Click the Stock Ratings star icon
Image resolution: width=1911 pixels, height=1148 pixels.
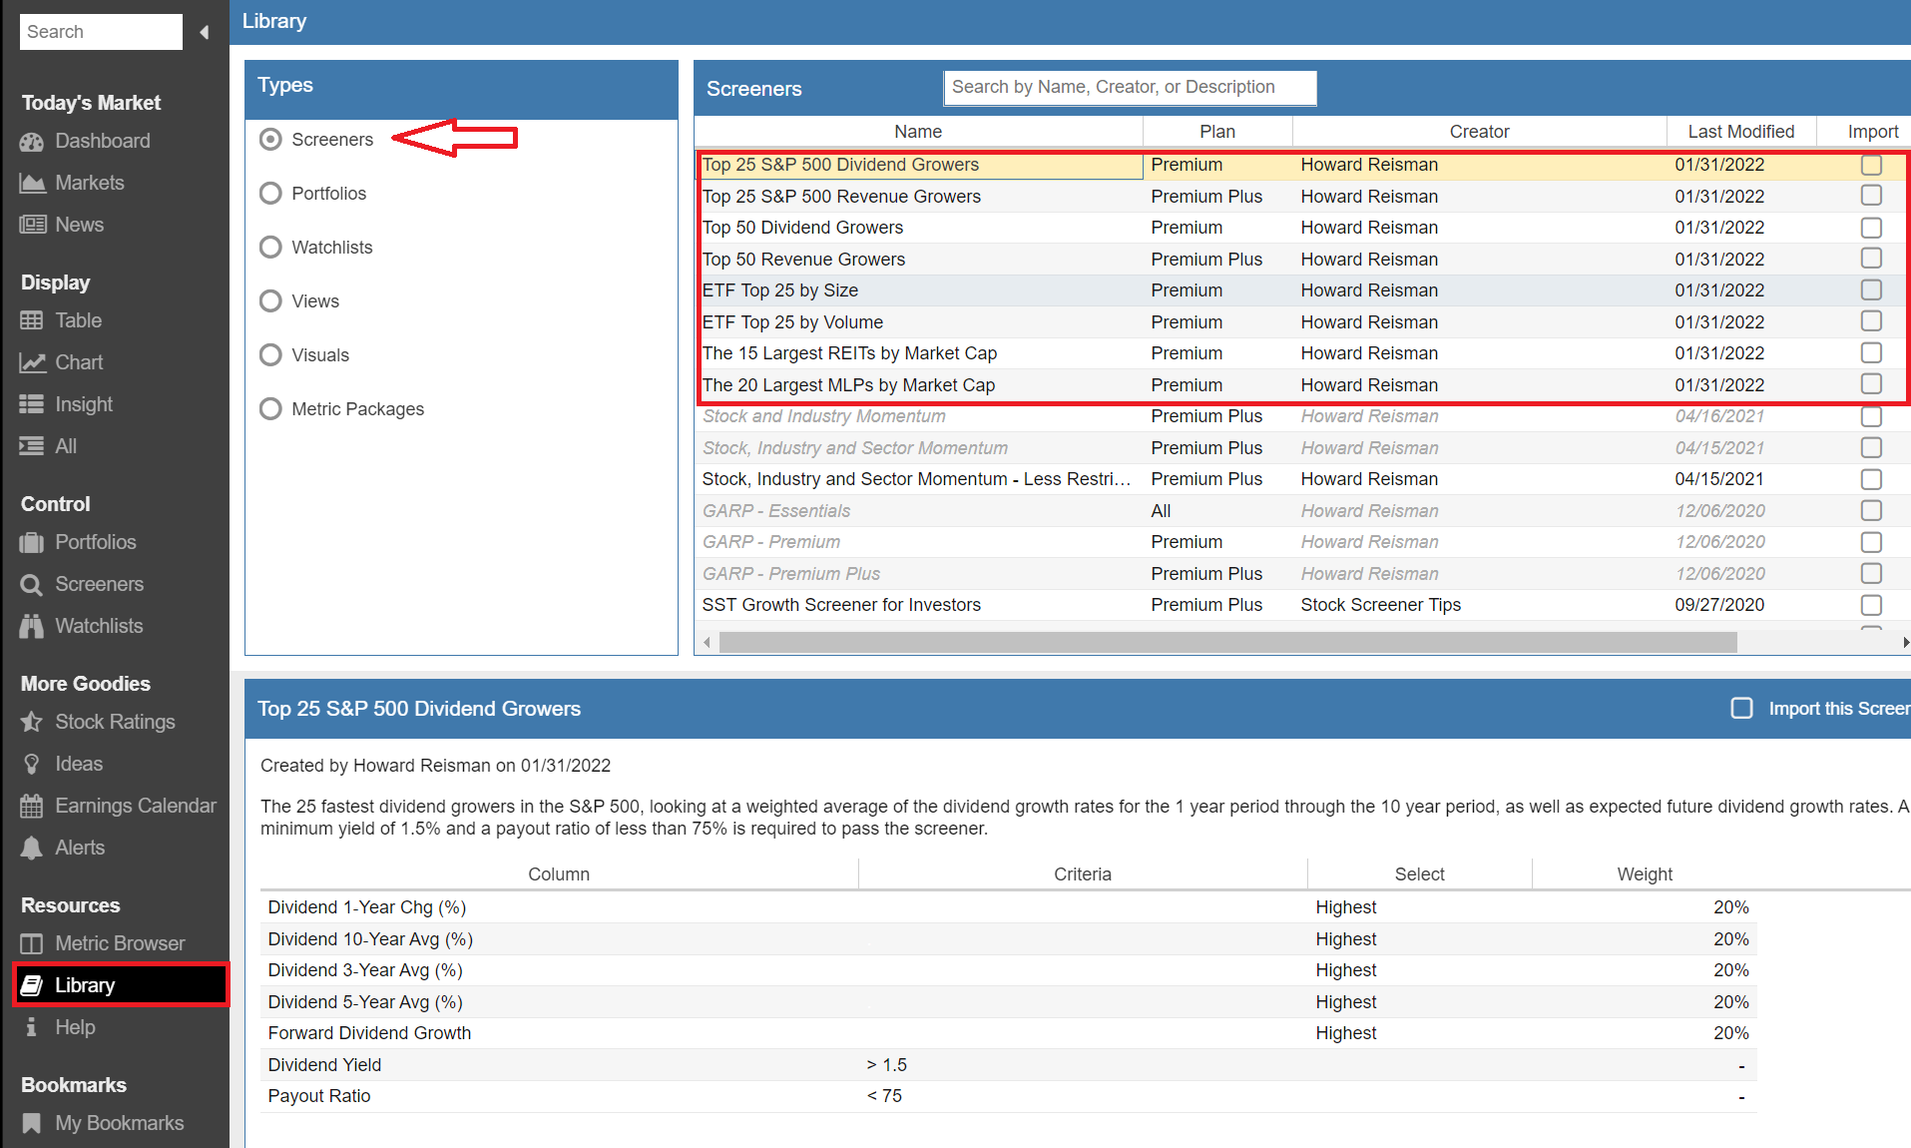tap(32, 723)
